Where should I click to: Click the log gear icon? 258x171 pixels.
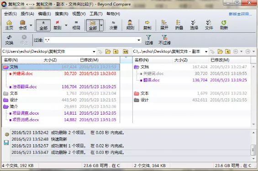[x=7, y=135]
